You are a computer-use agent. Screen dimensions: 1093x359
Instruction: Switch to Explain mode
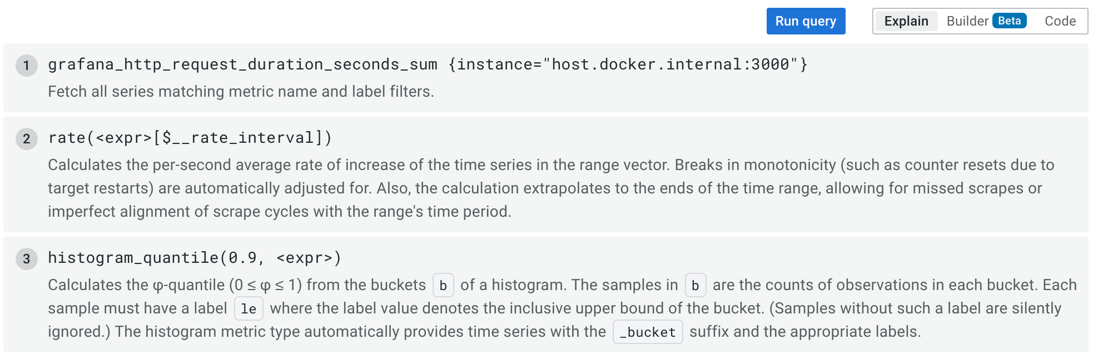coord(906,21)
